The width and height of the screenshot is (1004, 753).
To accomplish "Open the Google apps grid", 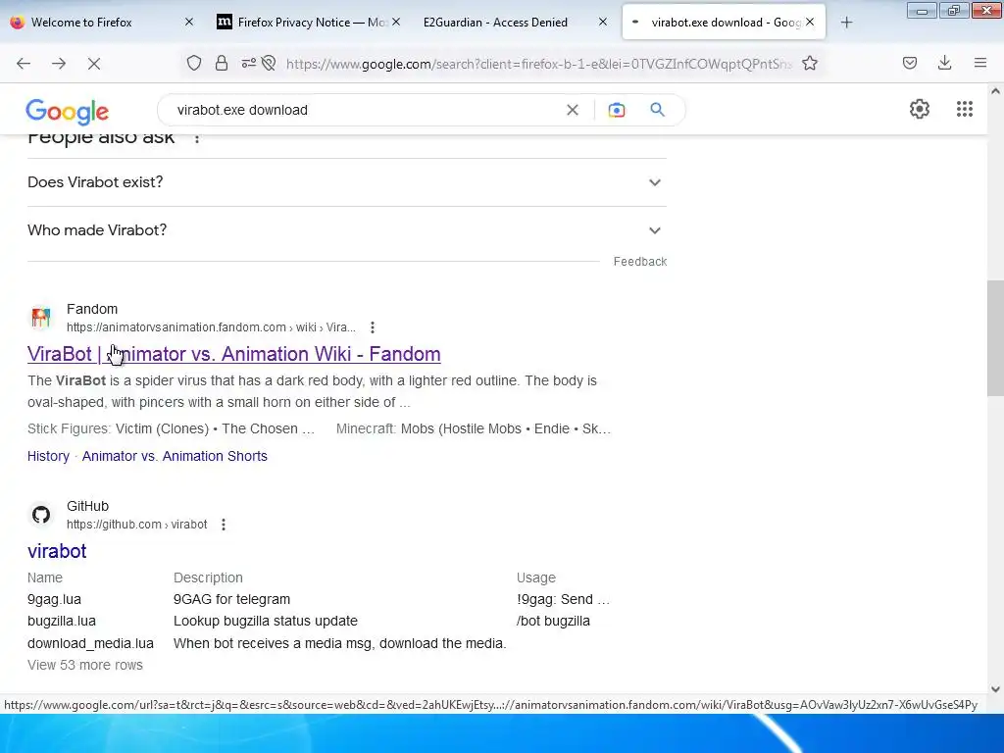I will point(965,109).
